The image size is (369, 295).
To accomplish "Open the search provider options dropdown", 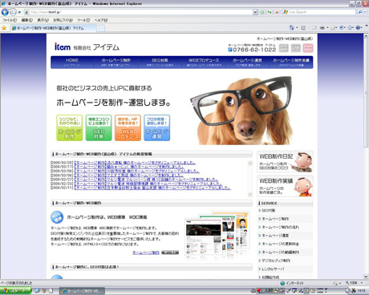I will click(x=366, y=12).
